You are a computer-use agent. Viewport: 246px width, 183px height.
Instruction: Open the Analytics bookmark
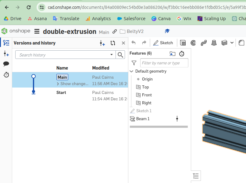98,19
